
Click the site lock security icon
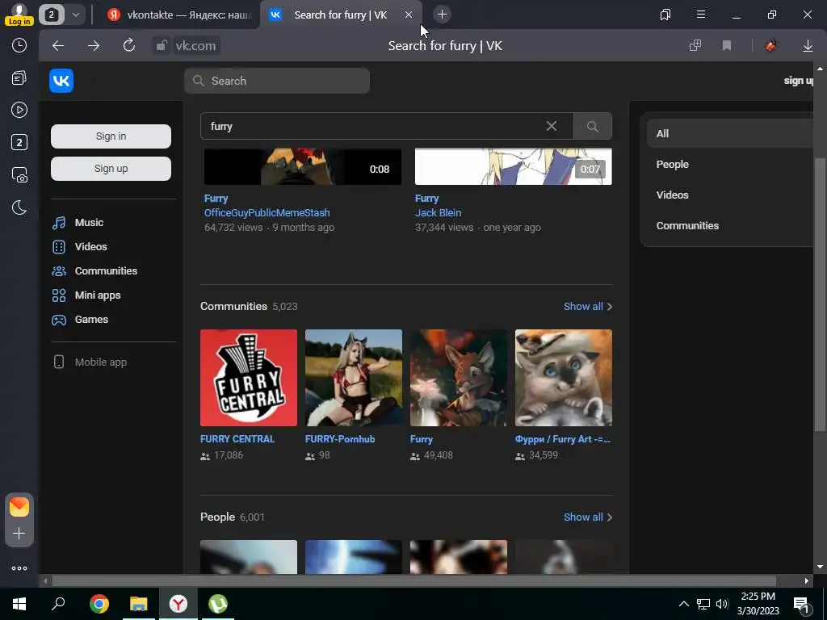161,46
